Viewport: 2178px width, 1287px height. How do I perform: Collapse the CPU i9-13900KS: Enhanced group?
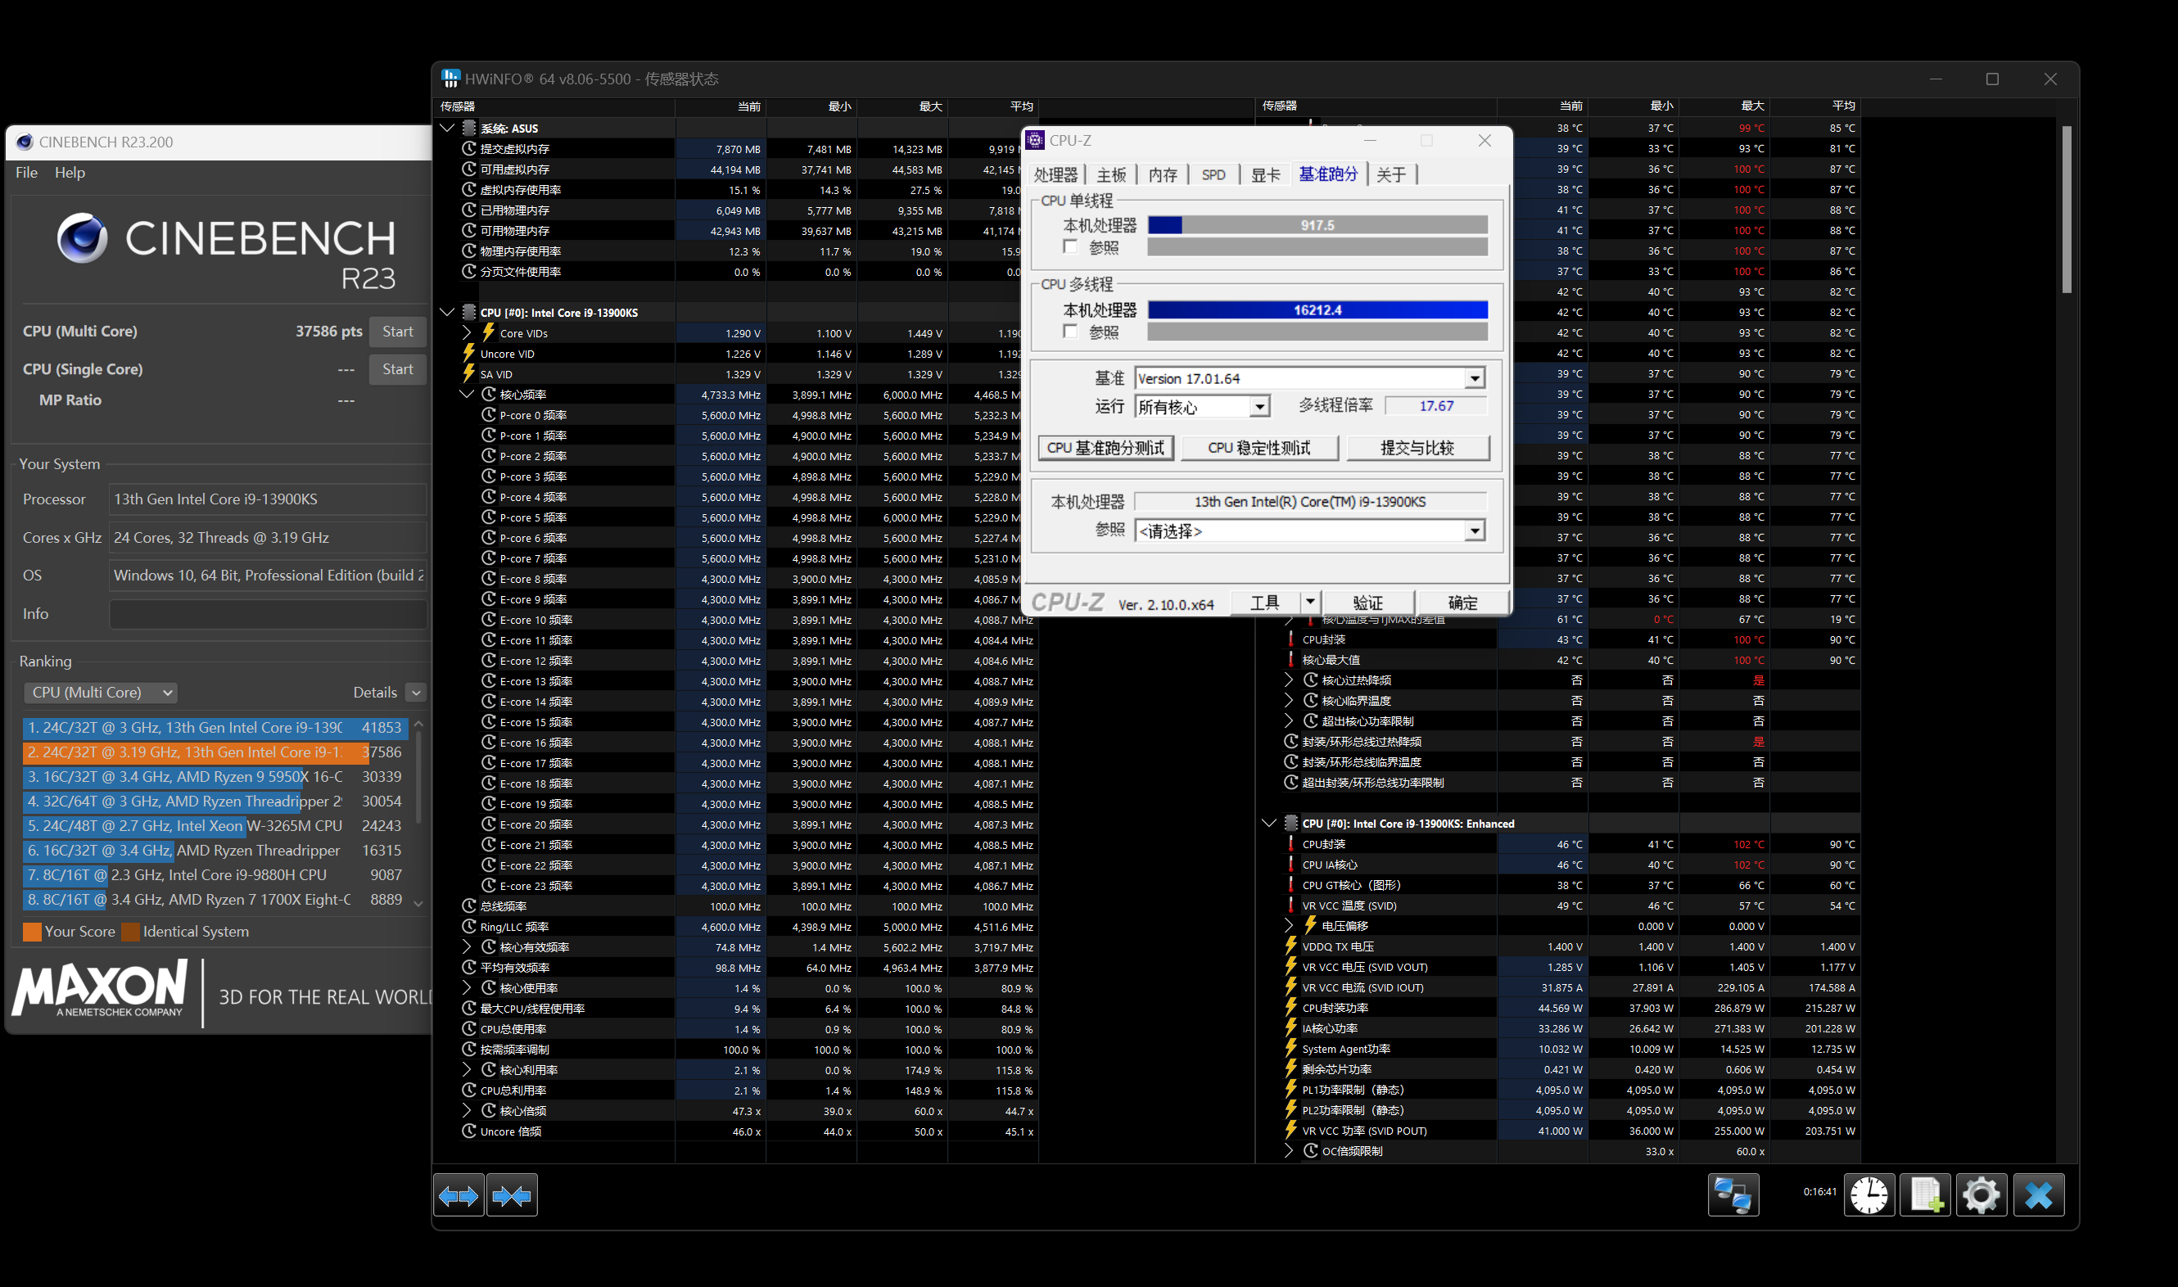click(1270, 824)
